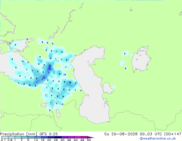The height and width of the screenshot is (141, 182).
Task: Click the Precipitation [mm] title label
Action: pos(19,134)
